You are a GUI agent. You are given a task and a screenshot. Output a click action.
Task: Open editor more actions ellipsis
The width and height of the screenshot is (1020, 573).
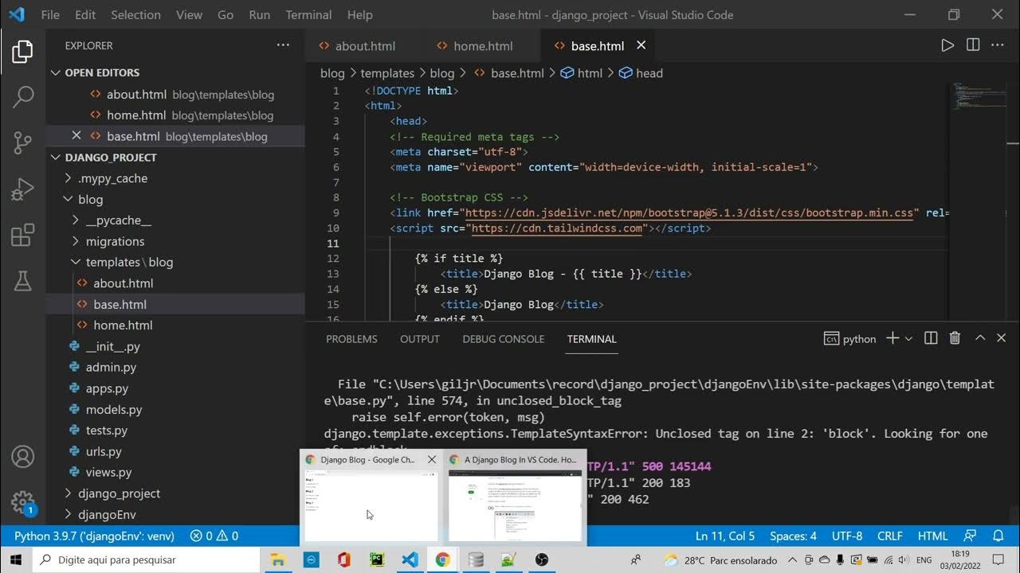[x=998, y=45]
